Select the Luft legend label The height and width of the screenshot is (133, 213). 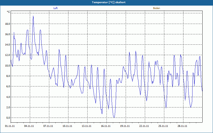pos(55,8)
